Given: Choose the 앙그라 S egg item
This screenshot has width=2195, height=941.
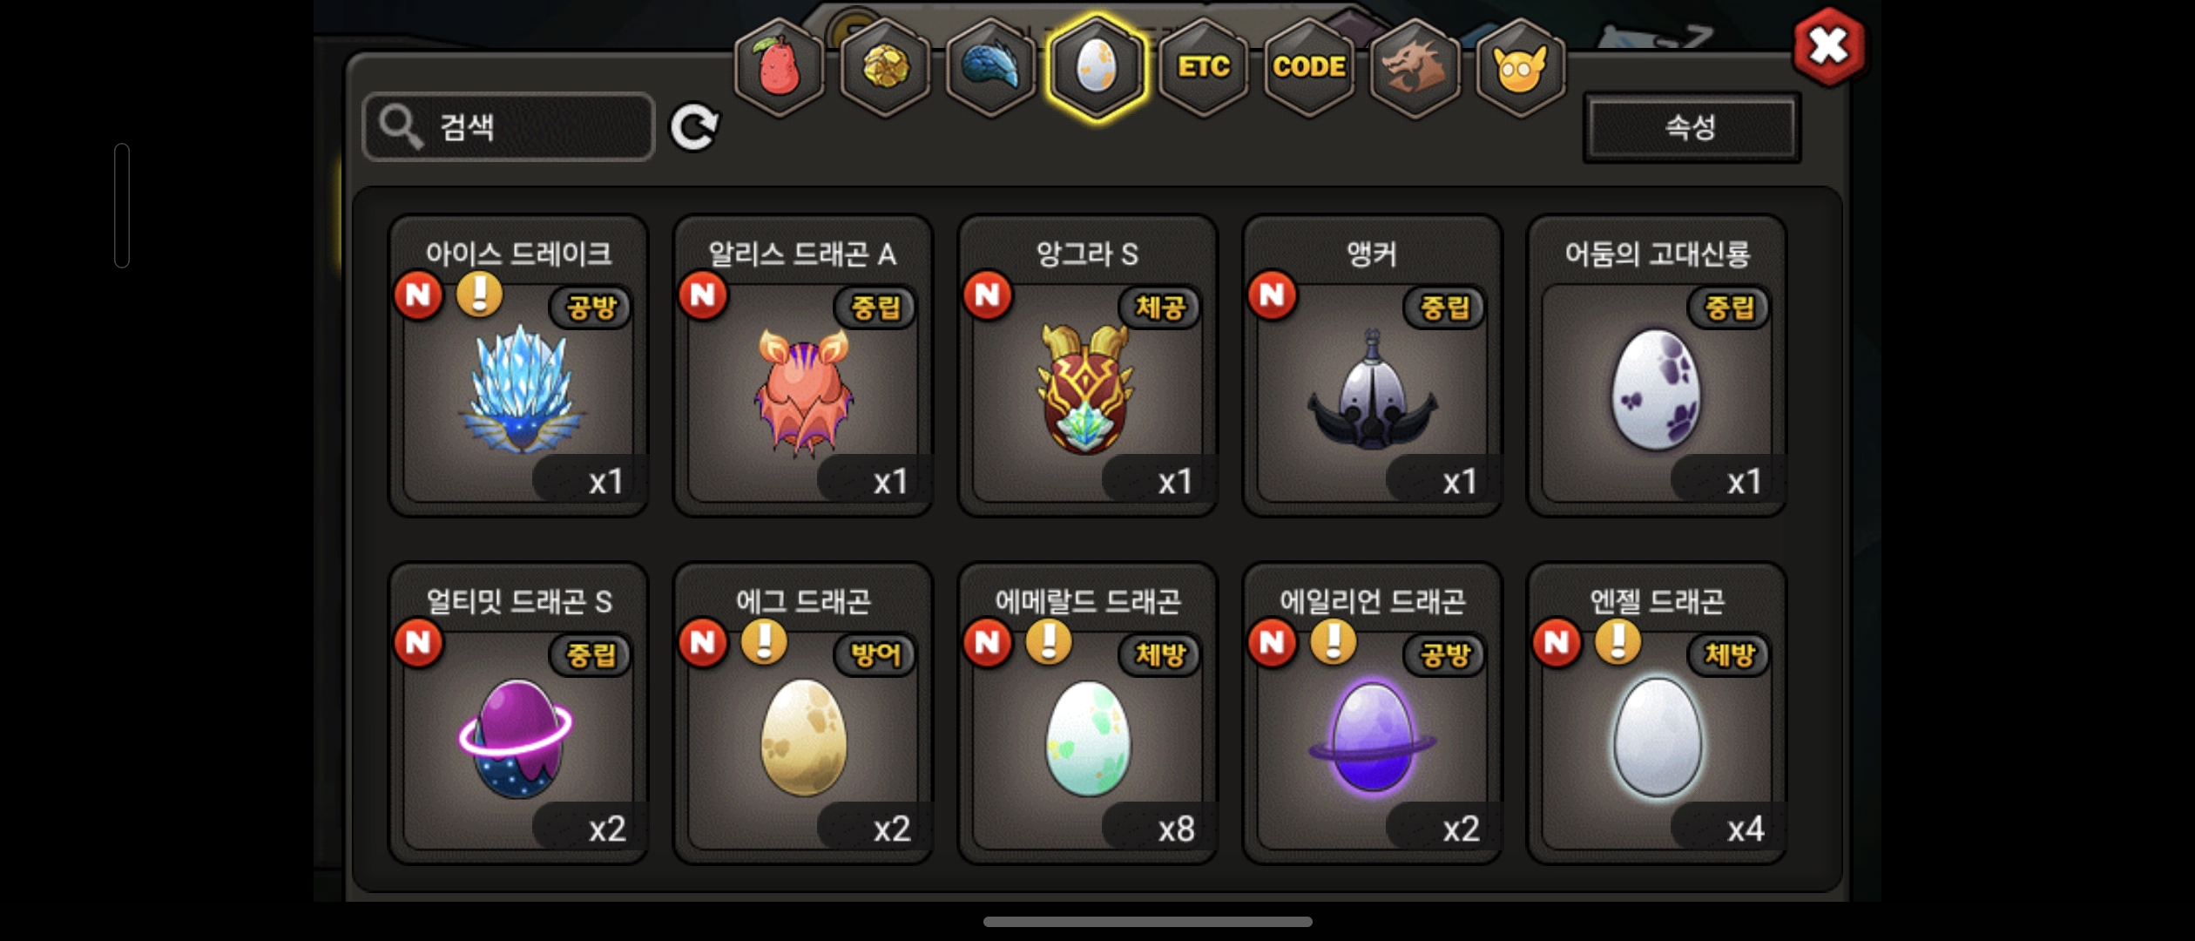Looking at the screenshot, I should [1087, 366].
